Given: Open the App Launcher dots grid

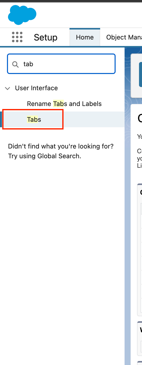Looking at the screenshot, I should point(17,37).
